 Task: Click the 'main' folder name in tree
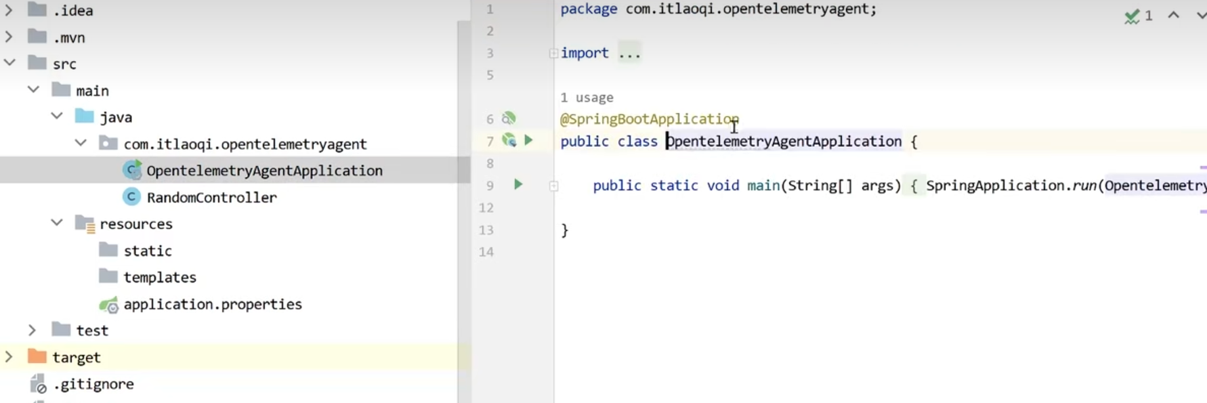tap(92, 90)
